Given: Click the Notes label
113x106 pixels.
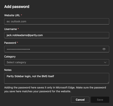Looking at the screenshot, I should (8, 70).
